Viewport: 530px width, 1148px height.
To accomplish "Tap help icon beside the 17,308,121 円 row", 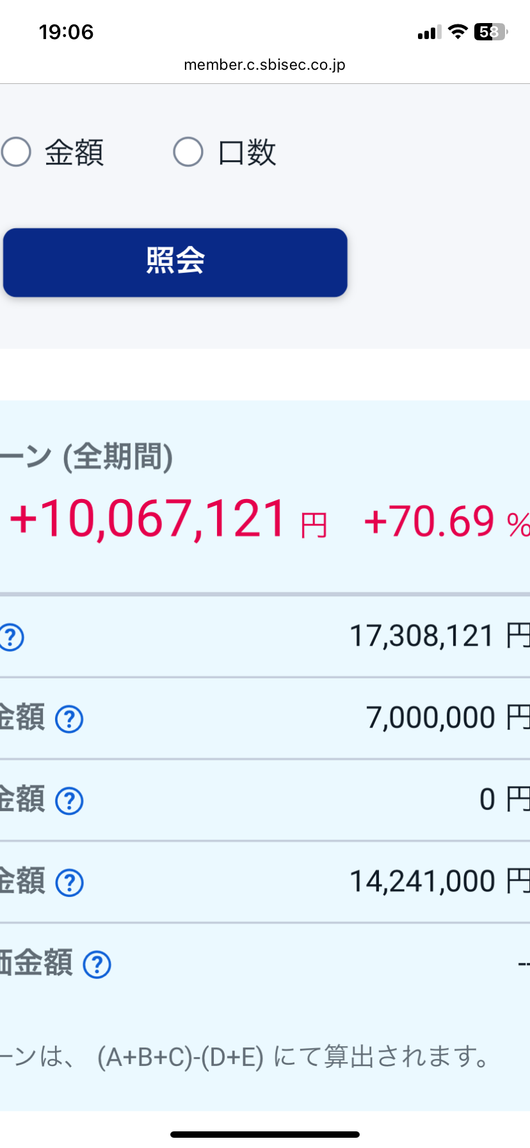I will tap(12, 637).
